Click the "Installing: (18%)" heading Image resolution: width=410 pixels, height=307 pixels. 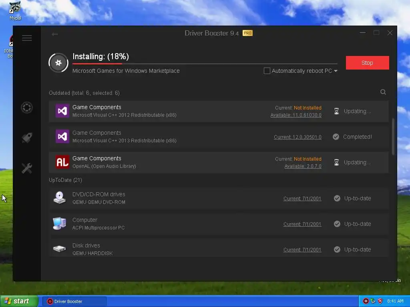100,56
